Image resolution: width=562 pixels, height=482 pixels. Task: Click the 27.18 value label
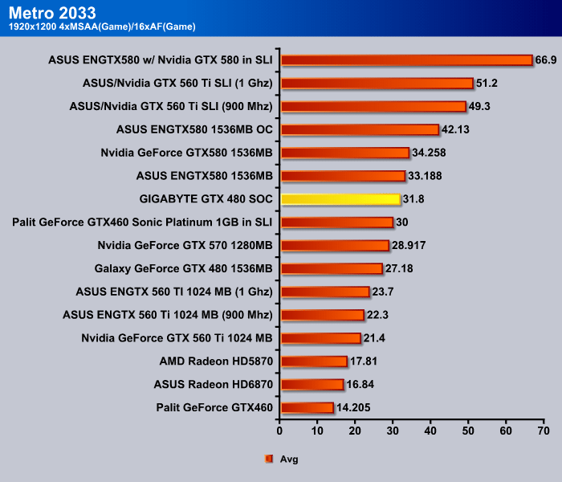pos(399,268)
